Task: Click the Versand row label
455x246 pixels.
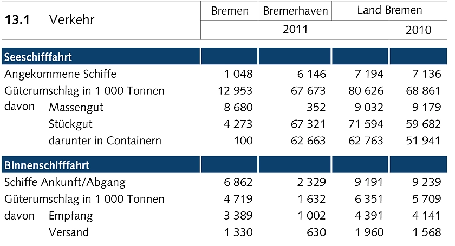Action: click(68, 232)
